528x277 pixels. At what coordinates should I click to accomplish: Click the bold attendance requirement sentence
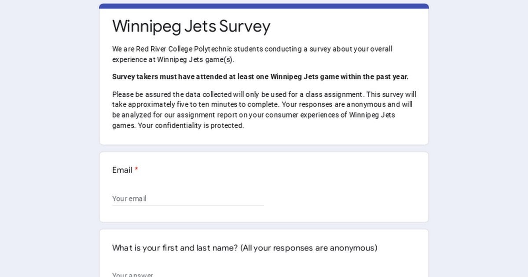pos(260,77)
